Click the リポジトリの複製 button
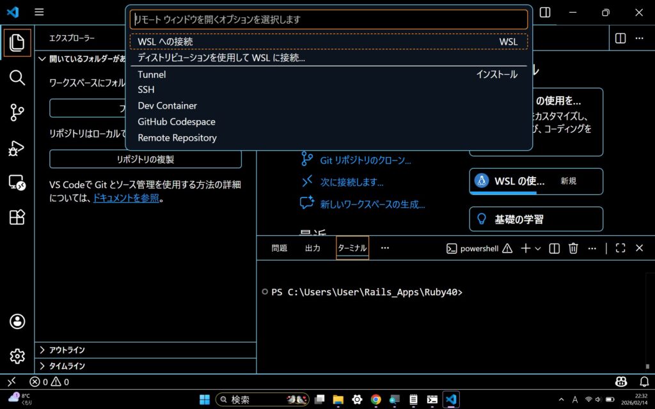This screenshot has height=409, width=655. pos(145,159)
